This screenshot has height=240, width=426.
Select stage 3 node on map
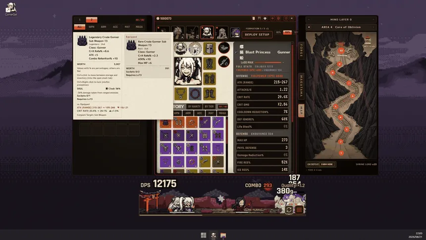point(347,129)
